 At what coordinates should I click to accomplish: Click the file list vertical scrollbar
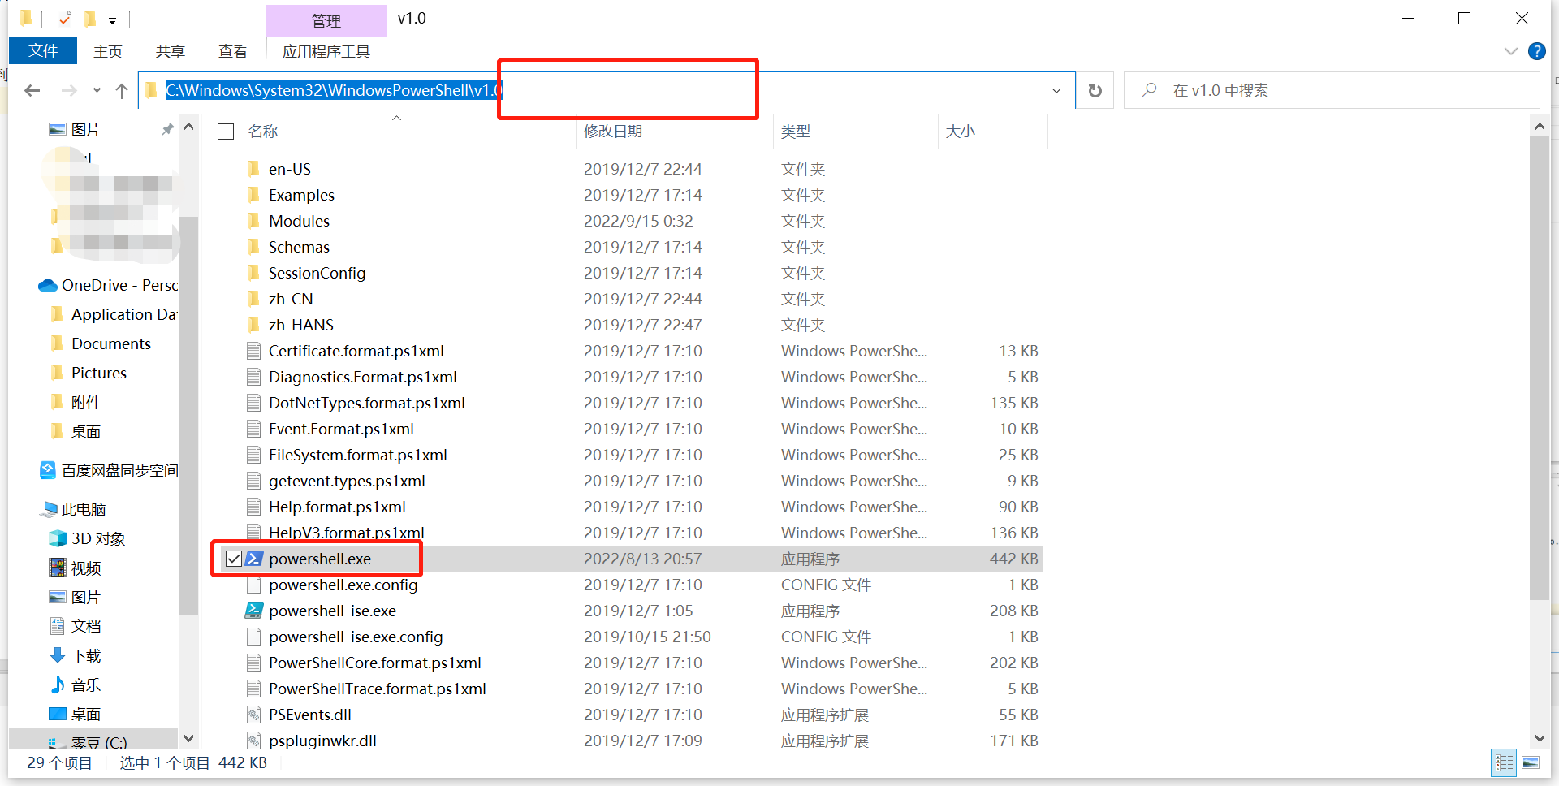pos(1539,365)
